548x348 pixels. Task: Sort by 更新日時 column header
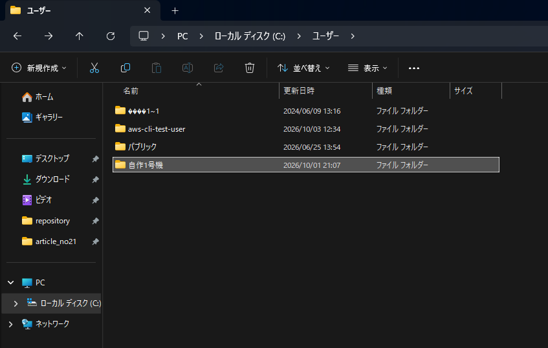(299, 91)
